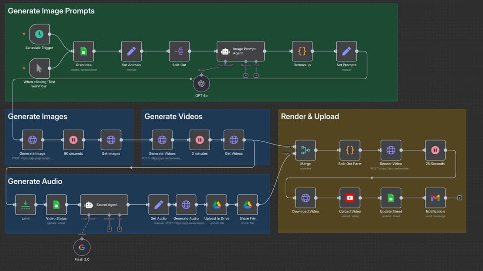Viewport: 483px width, 271px height.
Task: Open the Split Out node
Action: coord(178,51)
